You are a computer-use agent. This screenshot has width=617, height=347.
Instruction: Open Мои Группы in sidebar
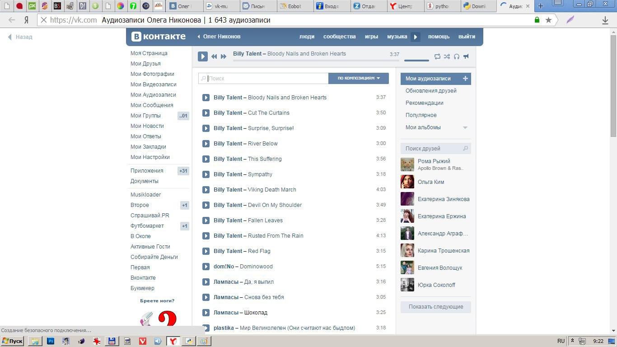point(145,116)
